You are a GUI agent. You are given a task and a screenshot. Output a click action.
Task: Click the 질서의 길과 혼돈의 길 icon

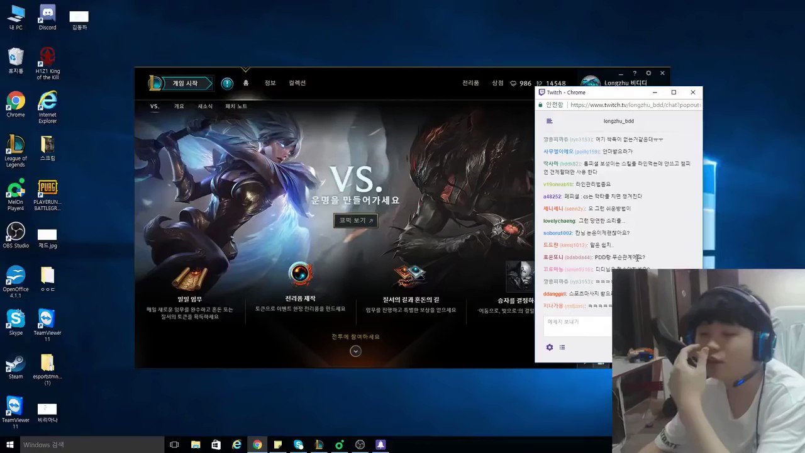pyautogui.click(x=410, y=276)
